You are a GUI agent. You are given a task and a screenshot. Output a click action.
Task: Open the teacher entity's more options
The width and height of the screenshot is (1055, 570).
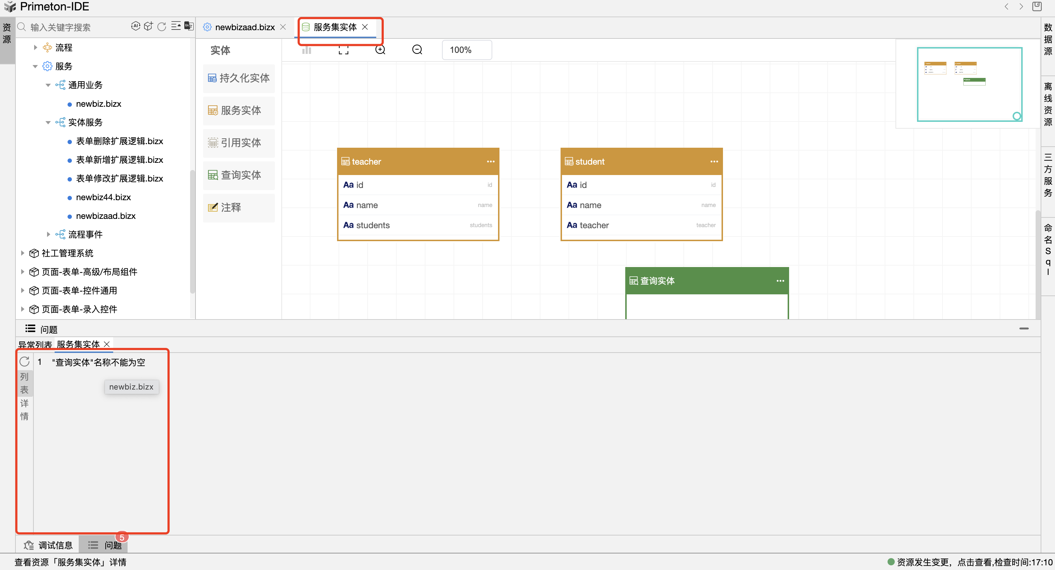click(490, 161)
